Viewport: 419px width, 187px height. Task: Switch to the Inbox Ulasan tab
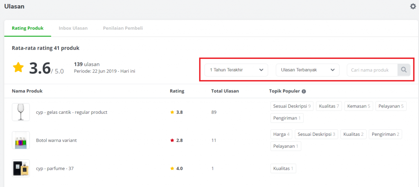tap(73, 28)
